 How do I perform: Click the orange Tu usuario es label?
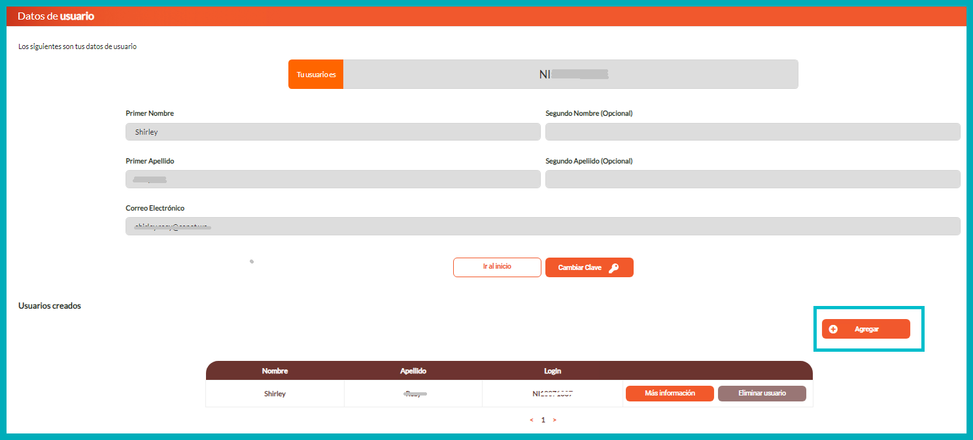click(316, 75)
